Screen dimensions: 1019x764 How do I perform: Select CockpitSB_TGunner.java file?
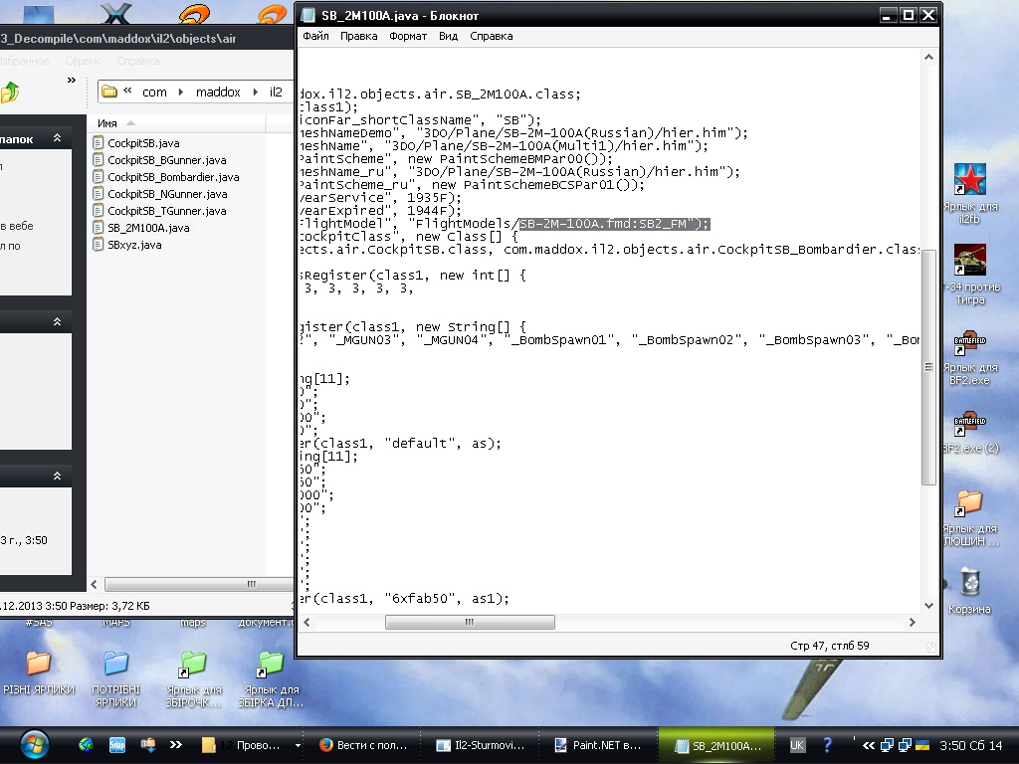[x=160, y=211]
